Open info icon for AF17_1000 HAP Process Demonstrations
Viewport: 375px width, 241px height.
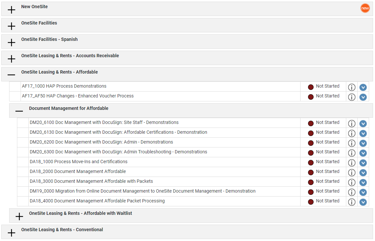(351, 87)
